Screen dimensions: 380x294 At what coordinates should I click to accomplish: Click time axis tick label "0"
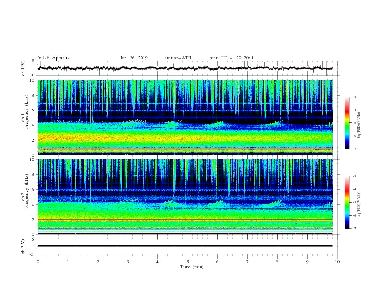[38, 262]
